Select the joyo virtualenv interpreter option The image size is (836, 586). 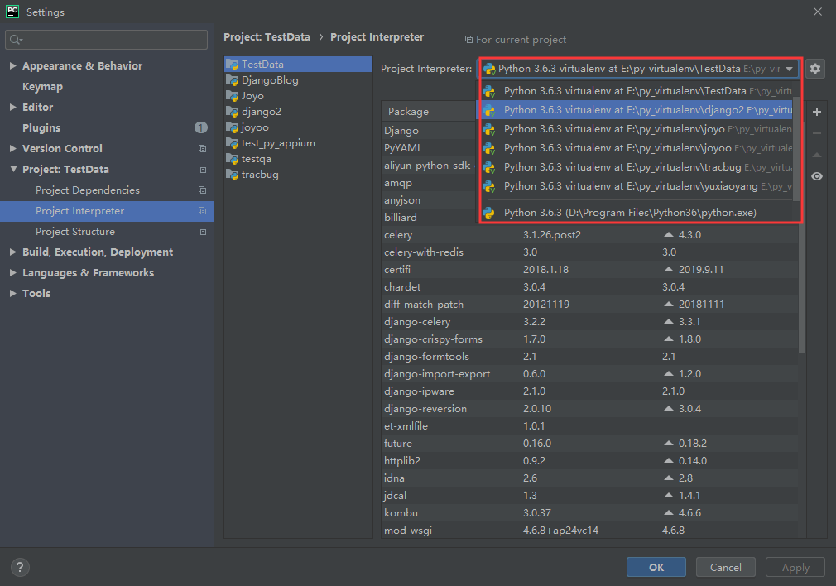(x=635, y=130)
